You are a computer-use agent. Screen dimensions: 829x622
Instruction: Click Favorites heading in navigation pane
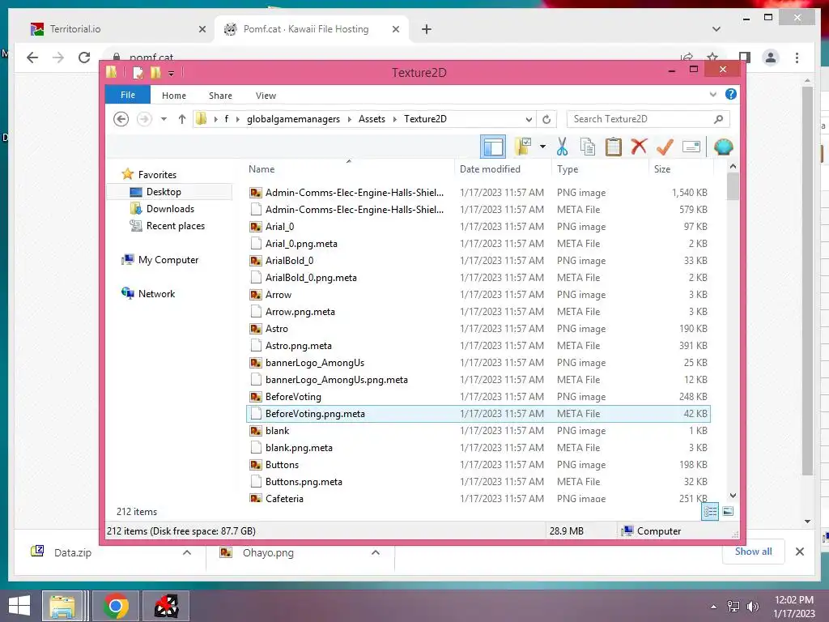click(157, 175)
